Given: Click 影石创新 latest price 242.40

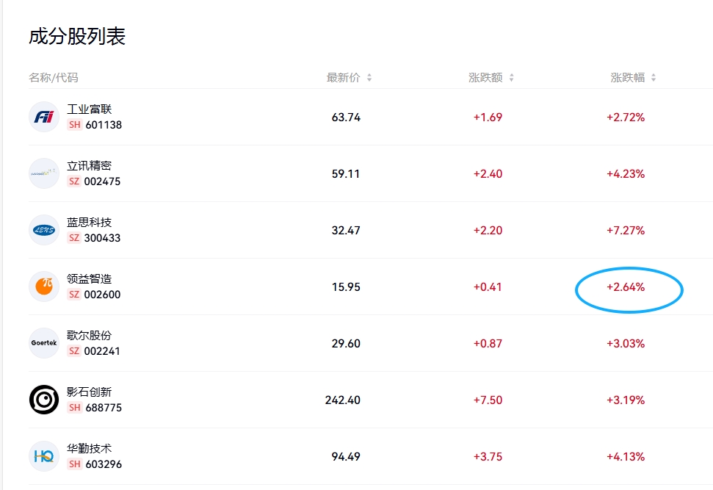Looking at the screenshot, I should (343, 400).
